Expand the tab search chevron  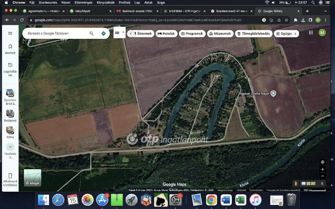(x=326, y=11)
